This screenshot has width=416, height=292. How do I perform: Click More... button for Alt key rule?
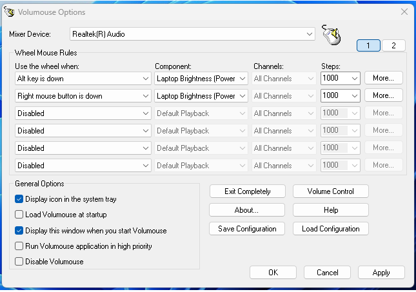click(383, 78)
